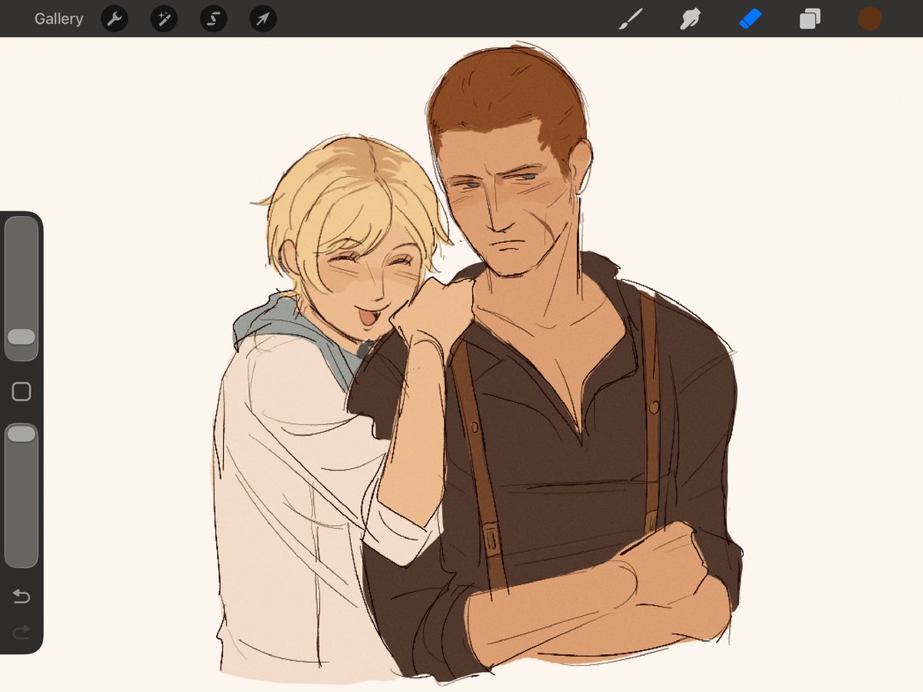Redo the last action

pyautogui.click(x=22, y=632)
